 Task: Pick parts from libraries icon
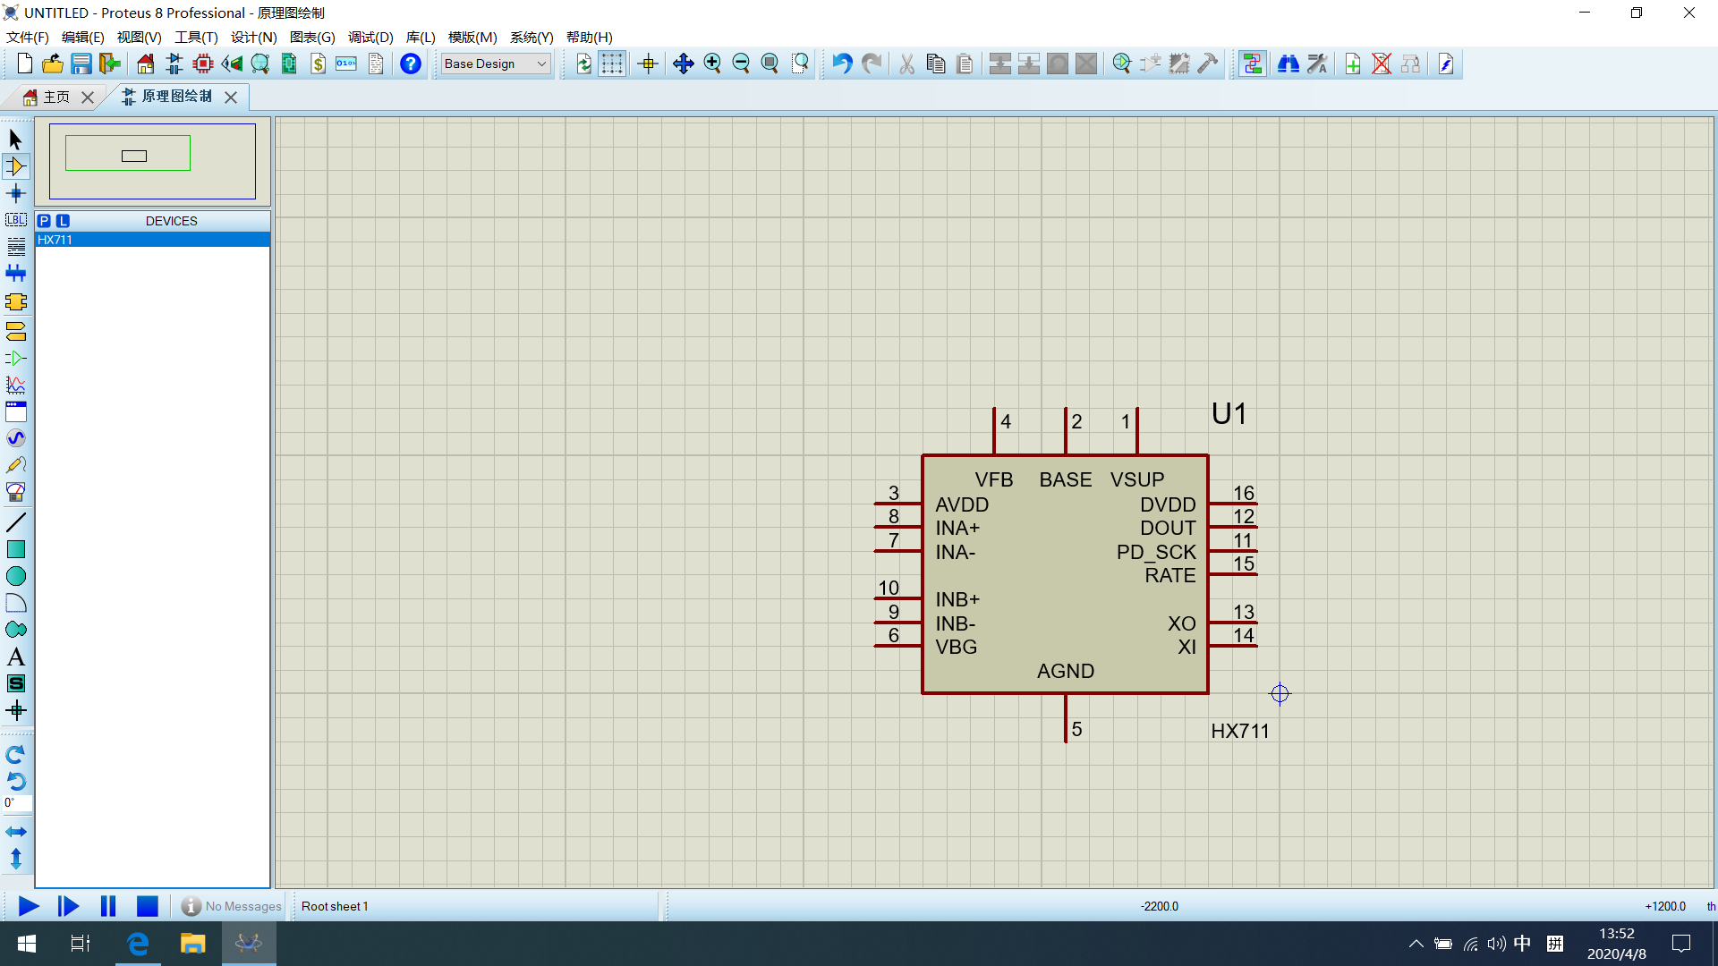[x=1122, y=64]
